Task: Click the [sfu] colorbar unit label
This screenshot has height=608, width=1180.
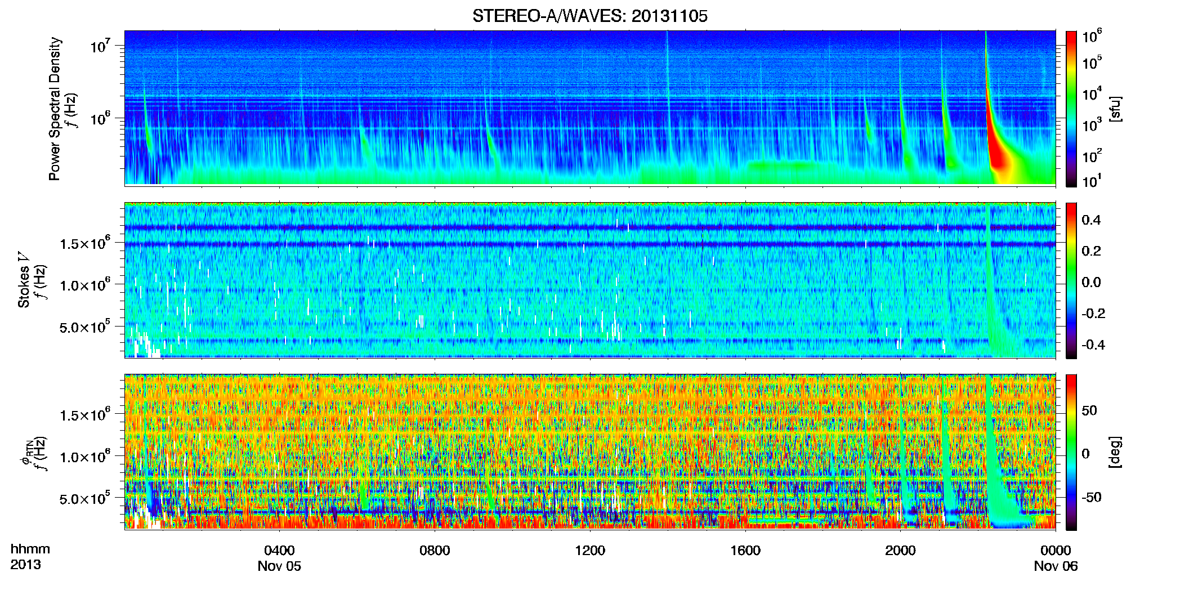Action: tap(1115, 109)
